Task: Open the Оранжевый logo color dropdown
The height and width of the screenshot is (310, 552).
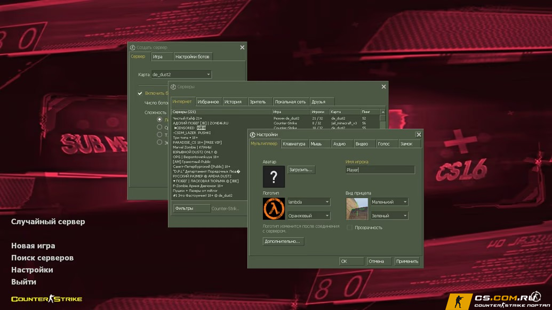Action: [x=309, y=215]
